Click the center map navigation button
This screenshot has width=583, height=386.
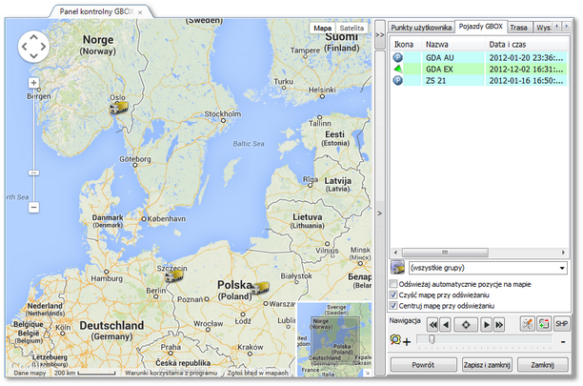pyautogui.click(x=466, y=325)
